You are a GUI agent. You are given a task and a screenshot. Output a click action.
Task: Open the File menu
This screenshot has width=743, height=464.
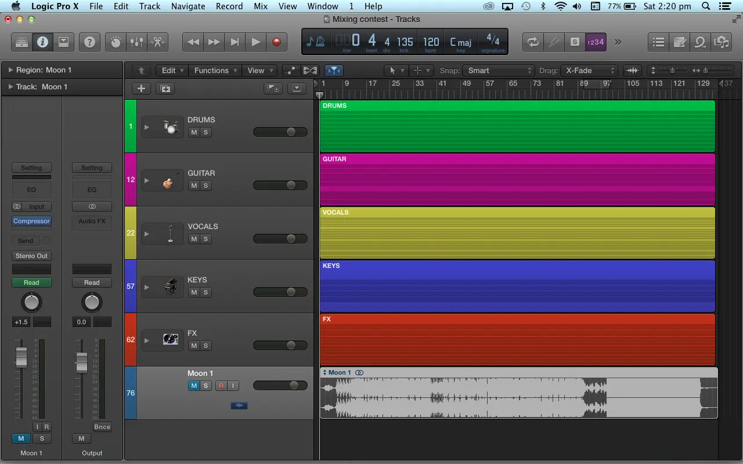(x=96, y=6)
